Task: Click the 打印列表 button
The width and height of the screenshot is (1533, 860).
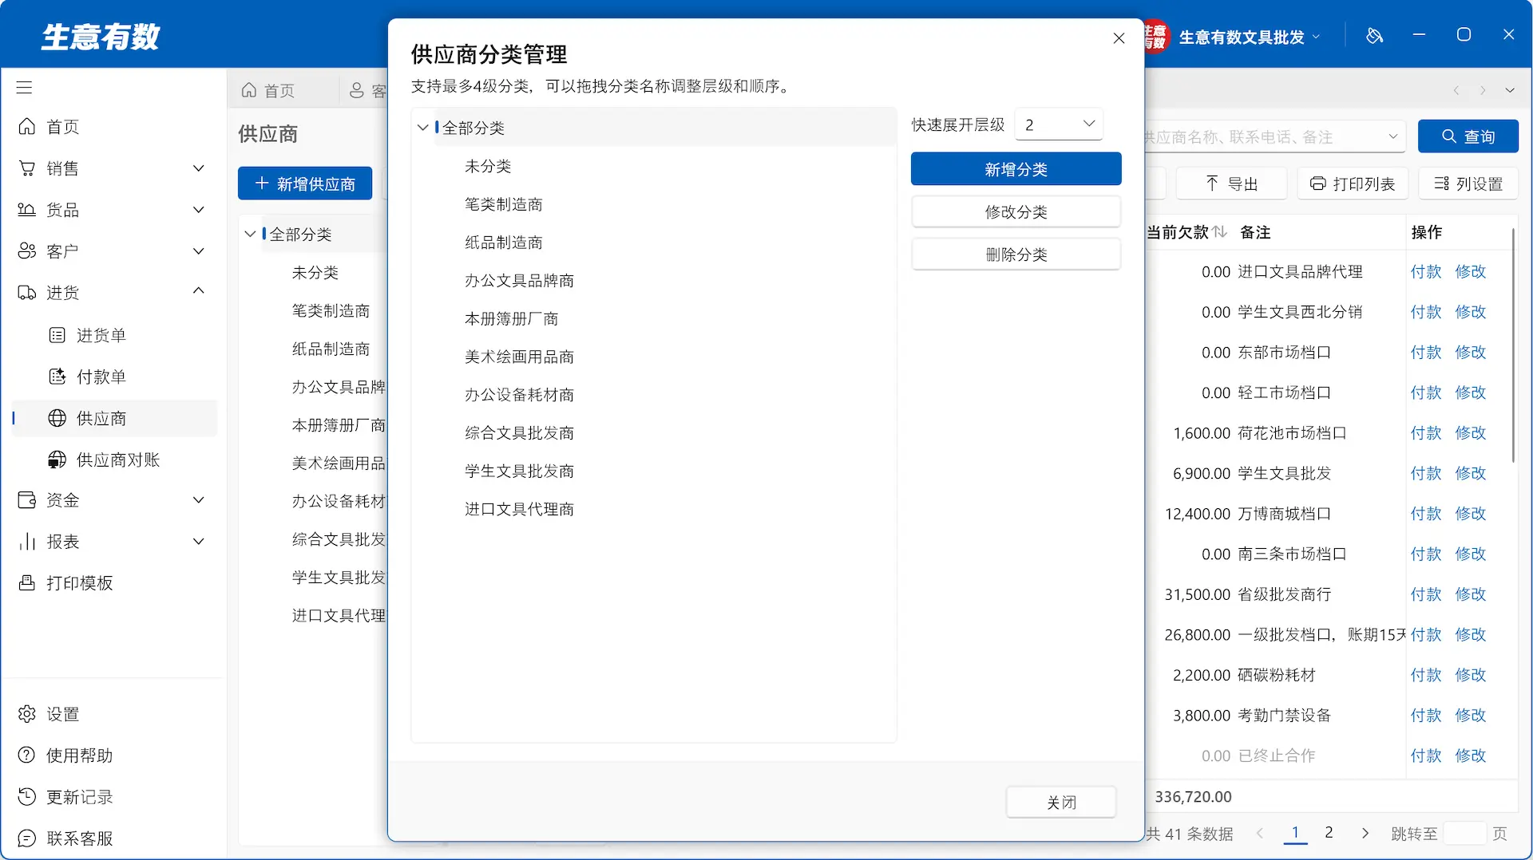Action: point(1352,183)
